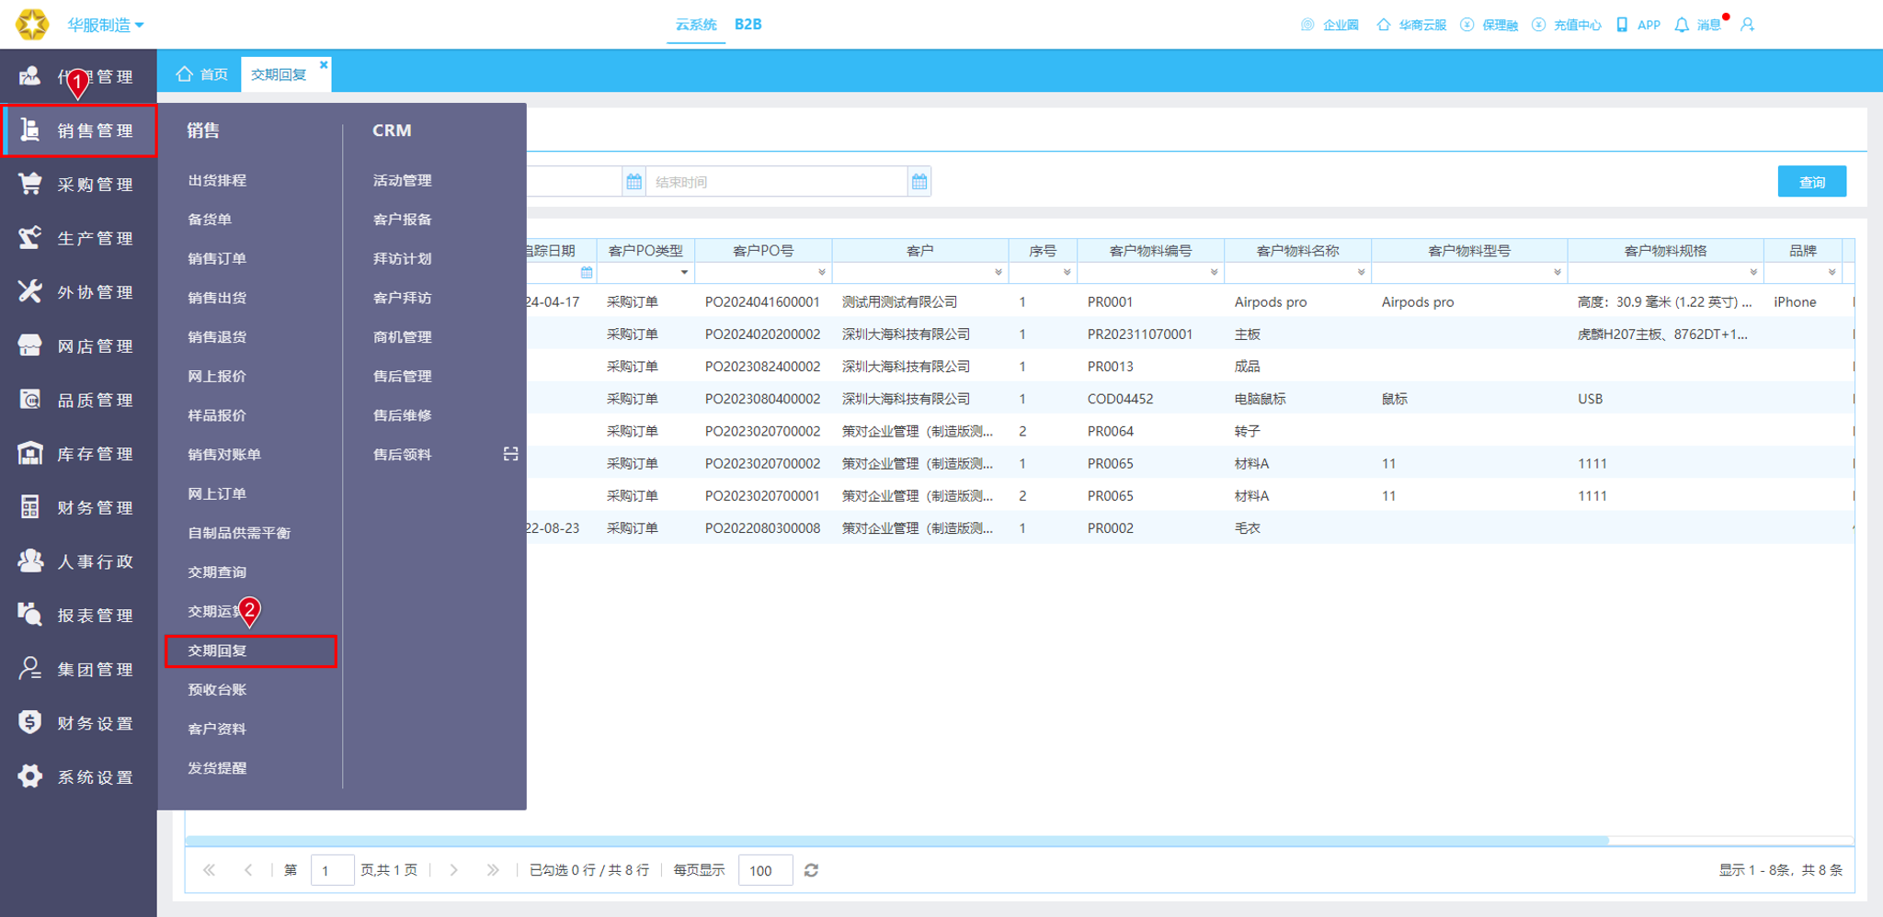
Task: Switch to B2B tab
Action: point(747,25)
